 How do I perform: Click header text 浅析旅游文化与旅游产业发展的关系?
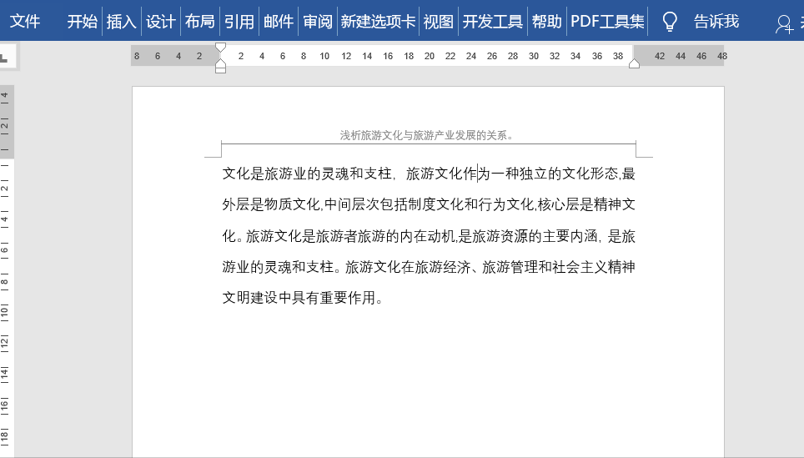tap(427, 135)
